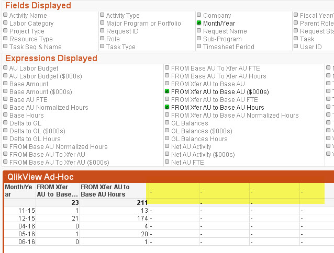Enable the Timesheet Period field
The height and width of the screenshot is (253, 334).
click(x=199, y=47)
